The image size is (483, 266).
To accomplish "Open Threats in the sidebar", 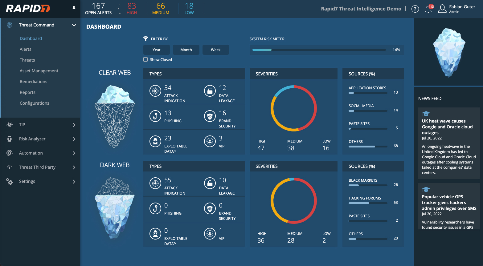I will (x=27, y=60).
